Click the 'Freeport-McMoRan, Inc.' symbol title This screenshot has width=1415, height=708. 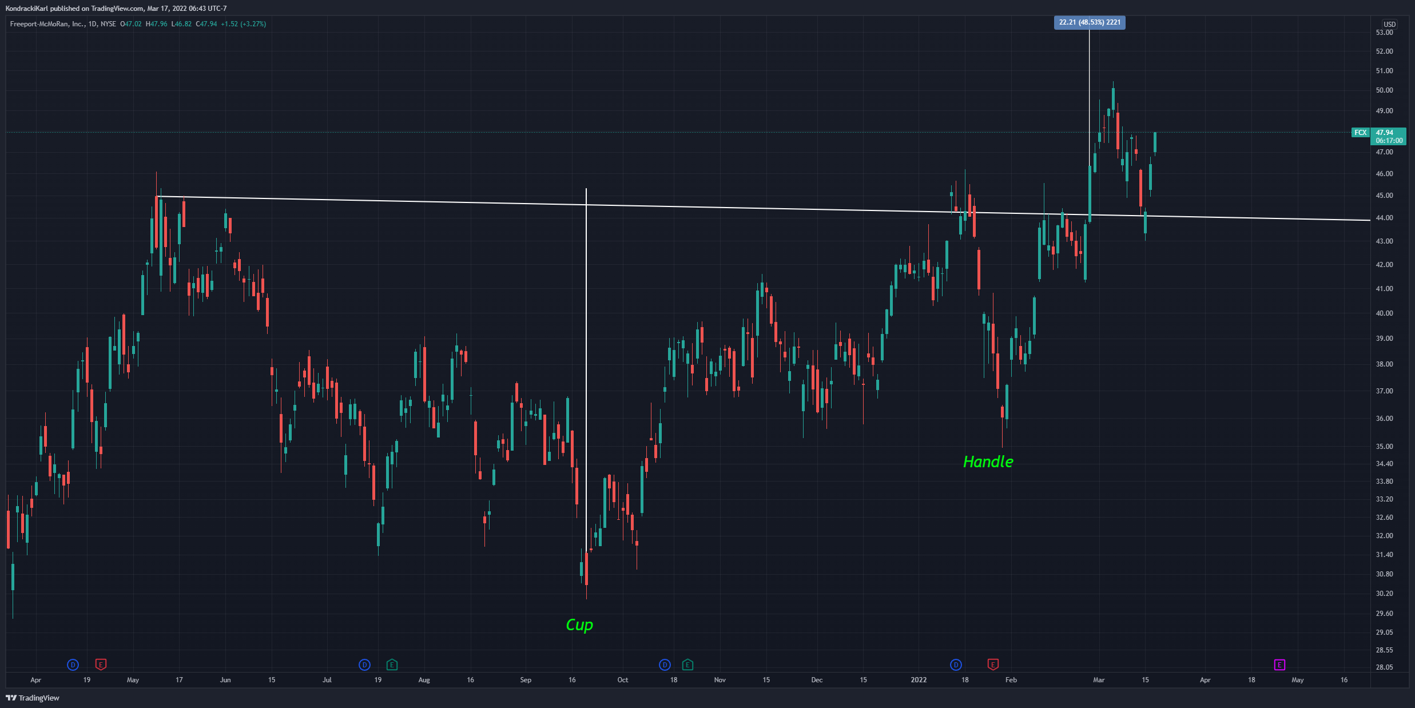[x=47, y=24]
